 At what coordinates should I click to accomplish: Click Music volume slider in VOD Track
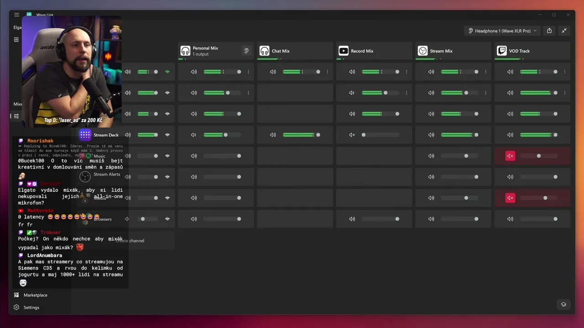[539, 156]
